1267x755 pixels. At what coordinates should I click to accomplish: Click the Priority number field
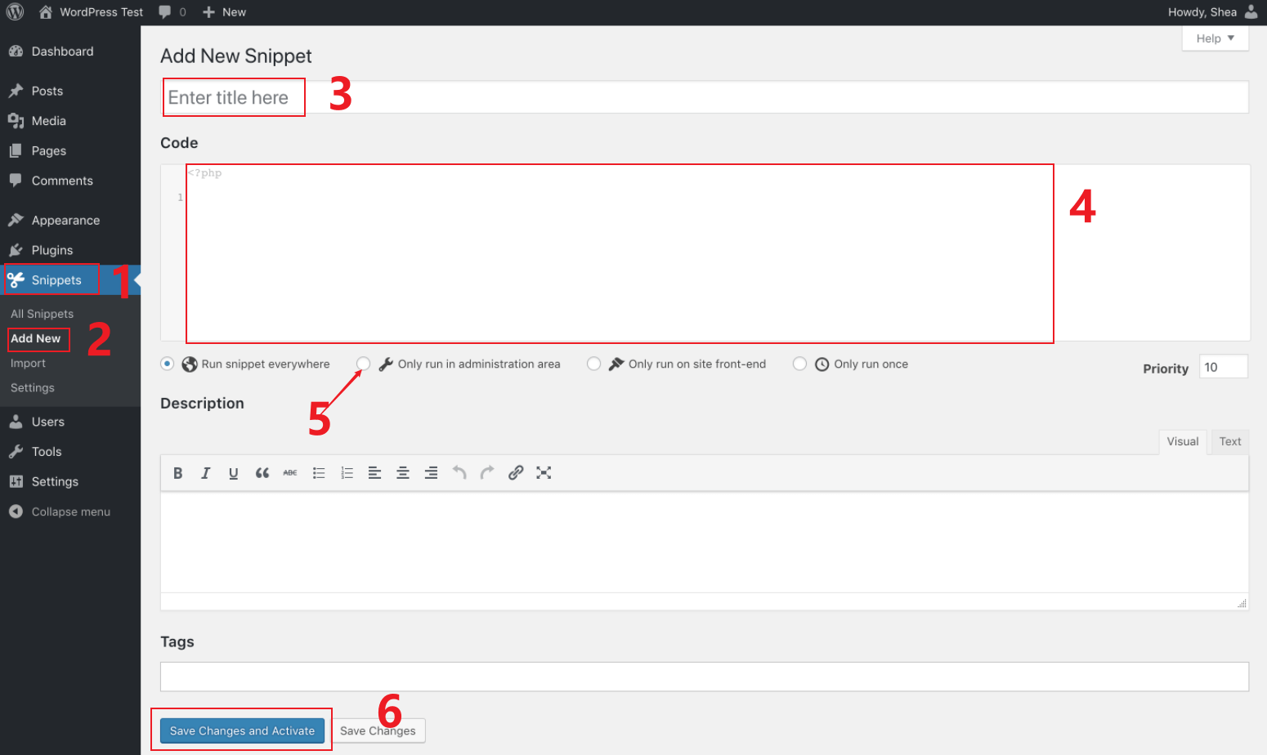1224,367
